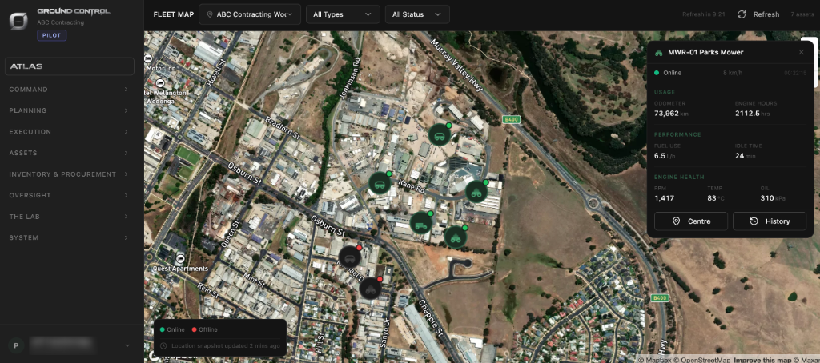Click the ATLAS box in sidebar
This screenshot has height=363, width=820.
click(x=69, y=66)
